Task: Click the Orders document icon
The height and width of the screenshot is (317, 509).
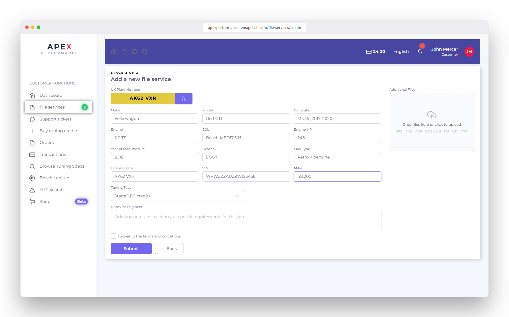Action: click(x=32, y=143)
